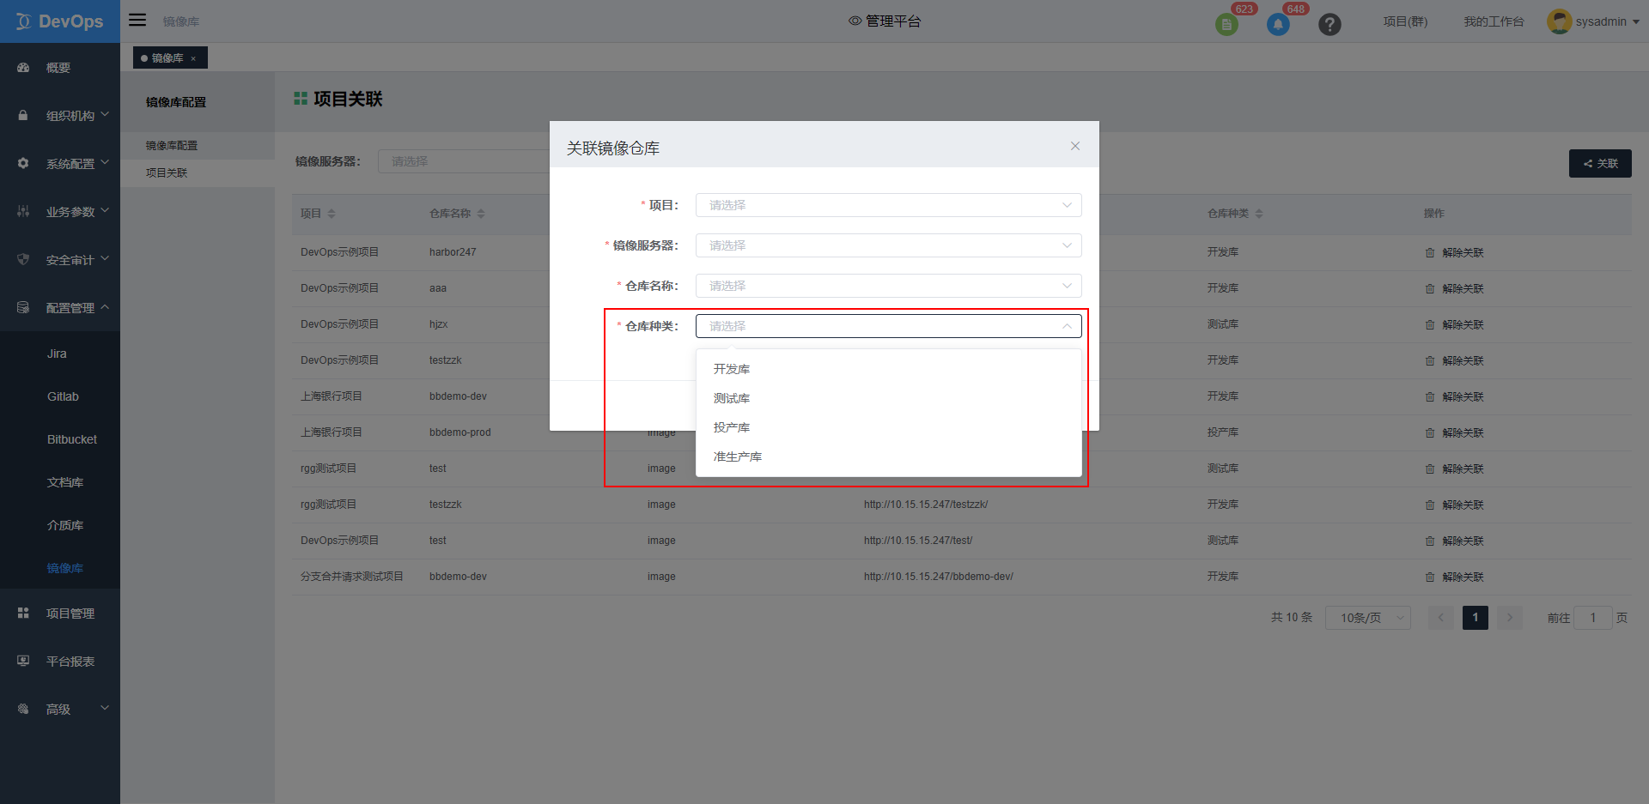1649x804 pixels.
Task: Close the 镜像库 tab with its x
Action: [193, 58]
